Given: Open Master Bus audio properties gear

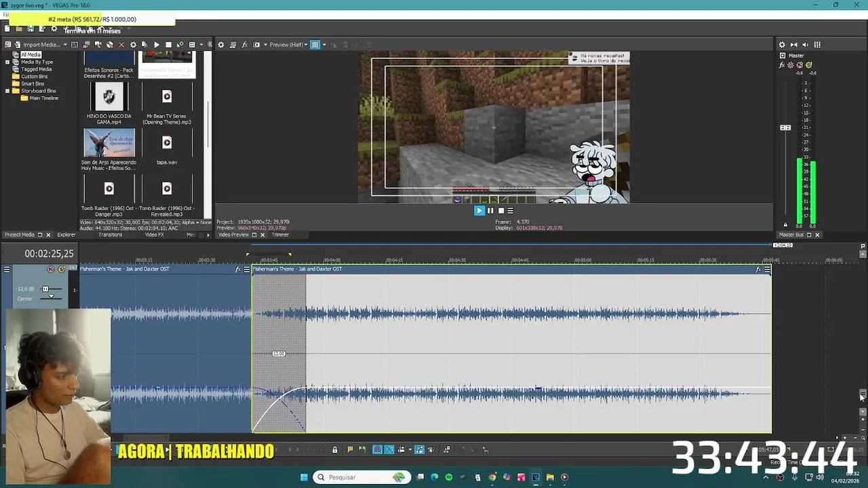Looking at the screenshot, I should pyautogui.click(x=782, y=45).
